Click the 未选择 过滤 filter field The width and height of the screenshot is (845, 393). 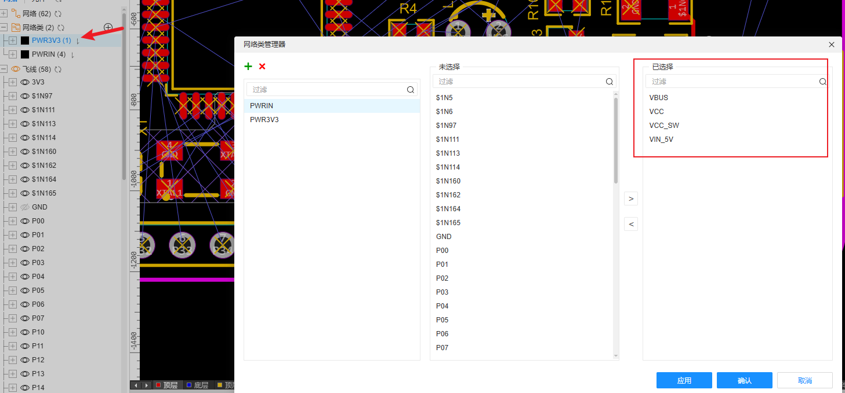[x=524, y=82]
